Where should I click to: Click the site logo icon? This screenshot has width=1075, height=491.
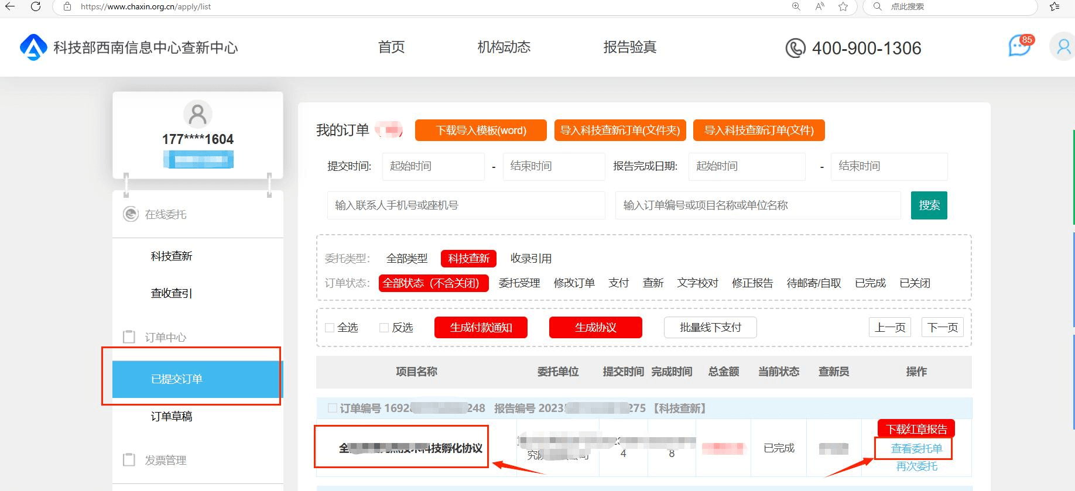pos(33,47)
